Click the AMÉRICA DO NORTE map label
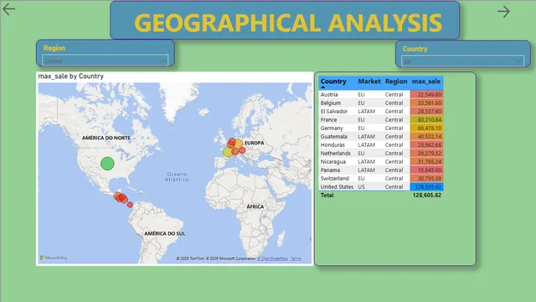536x302 pixels. [106, 138]
